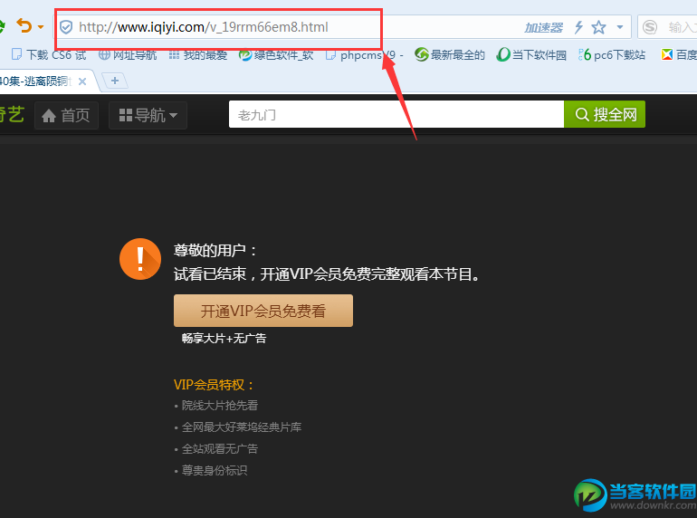Click the 全站观看无广告 privilege item
Screen dimensions: 697x518
pyautogui.click(x=220, y=448)
